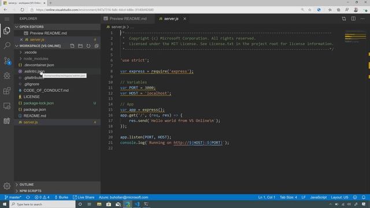Change Tab Size: 4 setting
Screen dimensions: 370x208
coord(288,198)
